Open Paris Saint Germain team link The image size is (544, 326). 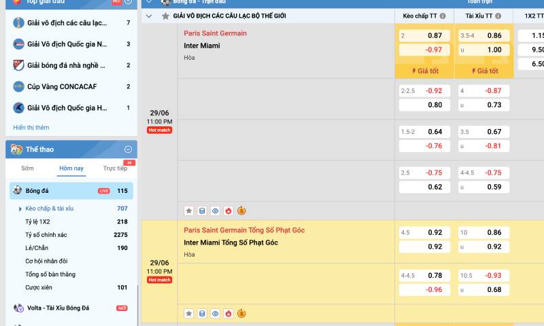(x=215, y=33)
